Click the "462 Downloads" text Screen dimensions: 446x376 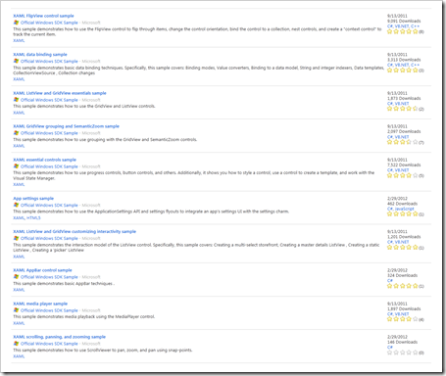402,204
